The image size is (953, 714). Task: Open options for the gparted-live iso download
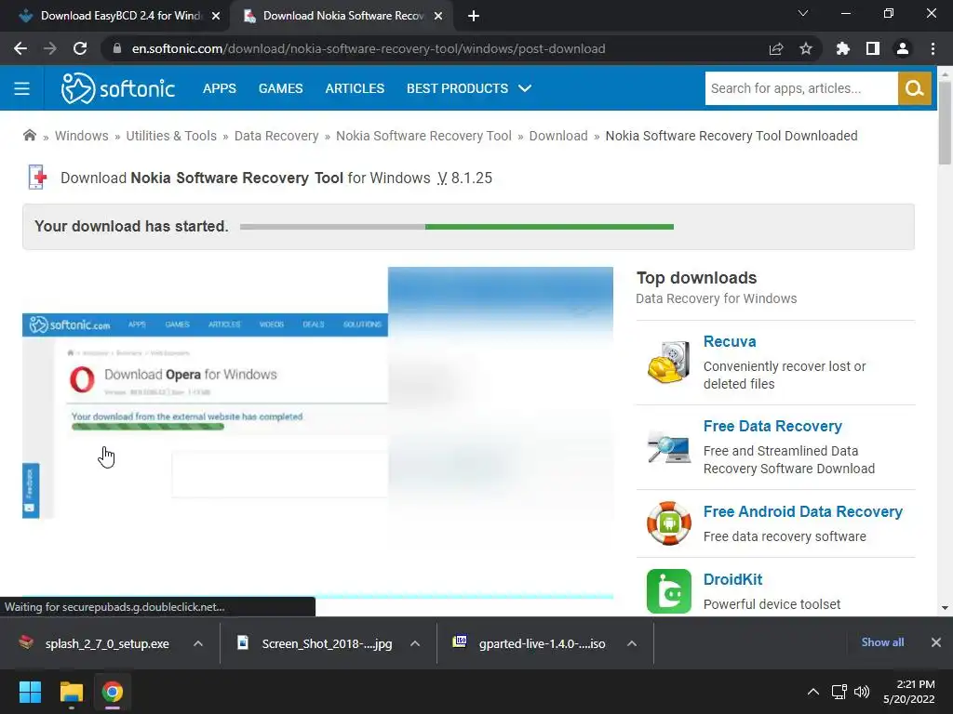point(632,643)
